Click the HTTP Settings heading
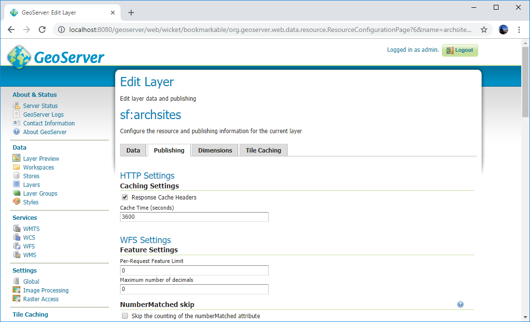The height and width of the screenshot is (322, 530). tap(147, 176)
